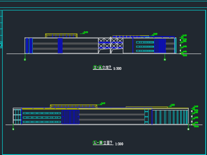
Task: Select the green axis marker A at upper drawing's right
Action: (x=165, y=59)
